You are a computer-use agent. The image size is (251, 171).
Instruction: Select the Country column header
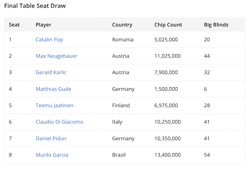122,25
